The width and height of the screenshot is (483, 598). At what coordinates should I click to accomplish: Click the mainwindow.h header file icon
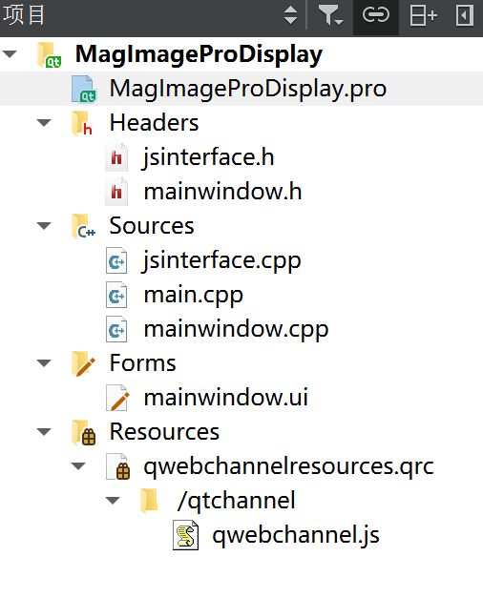(x=116, y=192)
